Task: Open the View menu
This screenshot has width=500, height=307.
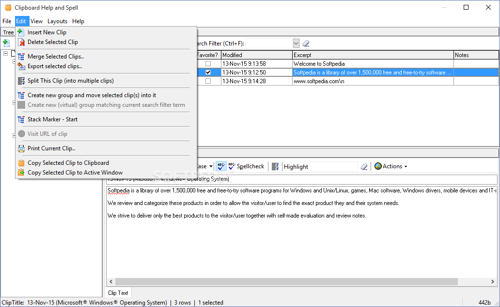Action: (x=36, y=21)
